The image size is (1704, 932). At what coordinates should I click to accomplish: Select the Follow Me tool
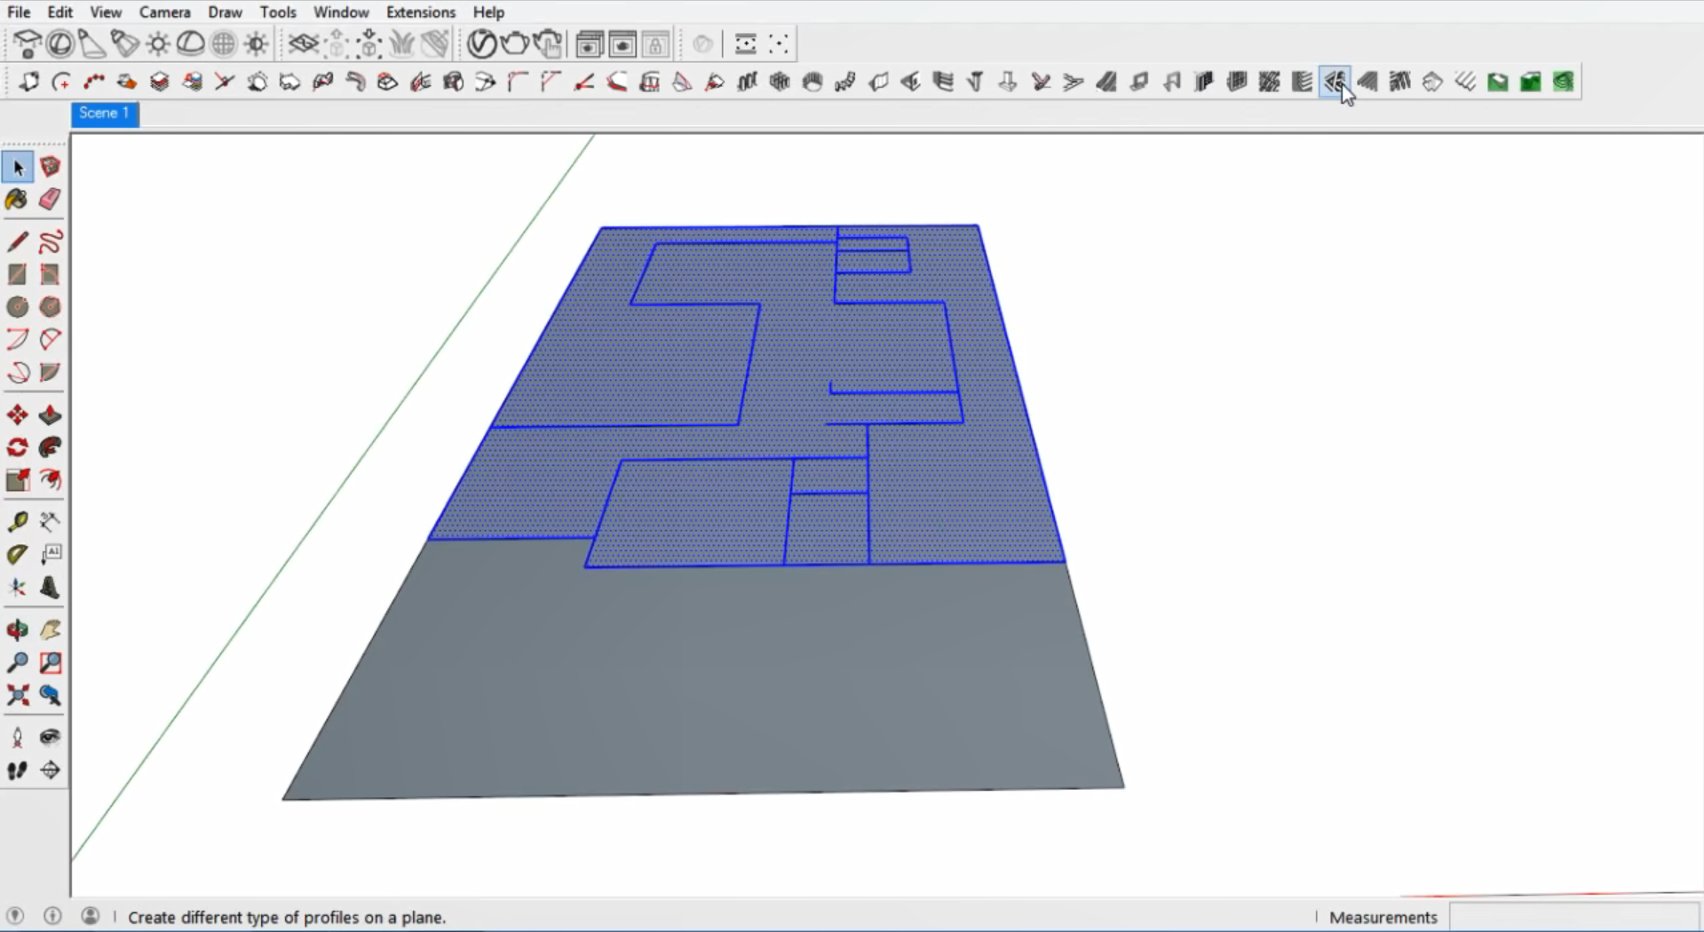click(x=51, y=448)
